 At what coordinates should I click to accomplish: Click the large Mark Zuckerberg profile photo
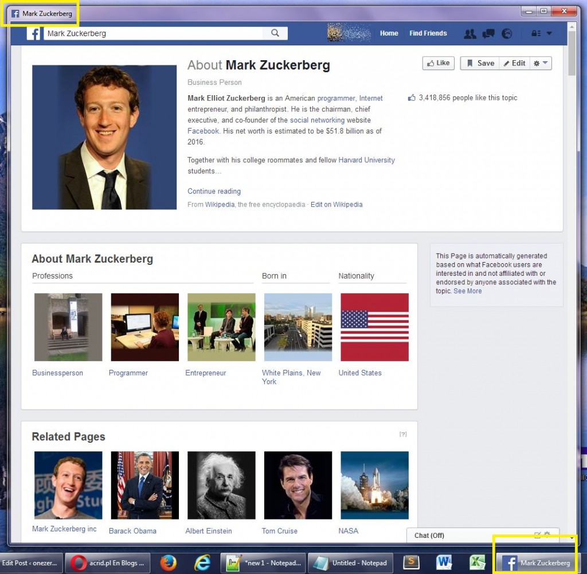[x=104, y=137]
